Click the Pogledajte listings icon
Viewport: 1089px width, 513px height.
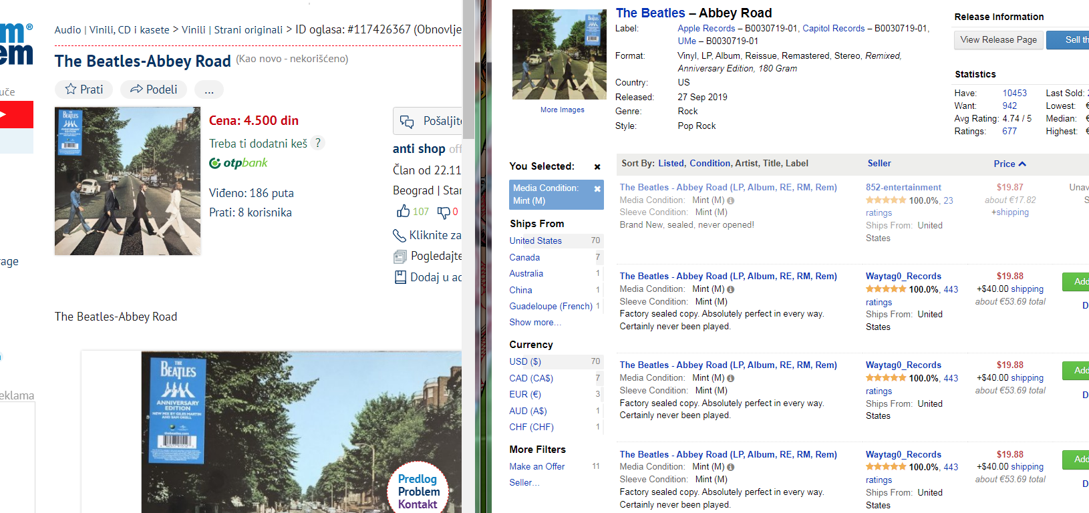[x=400, y=256]
